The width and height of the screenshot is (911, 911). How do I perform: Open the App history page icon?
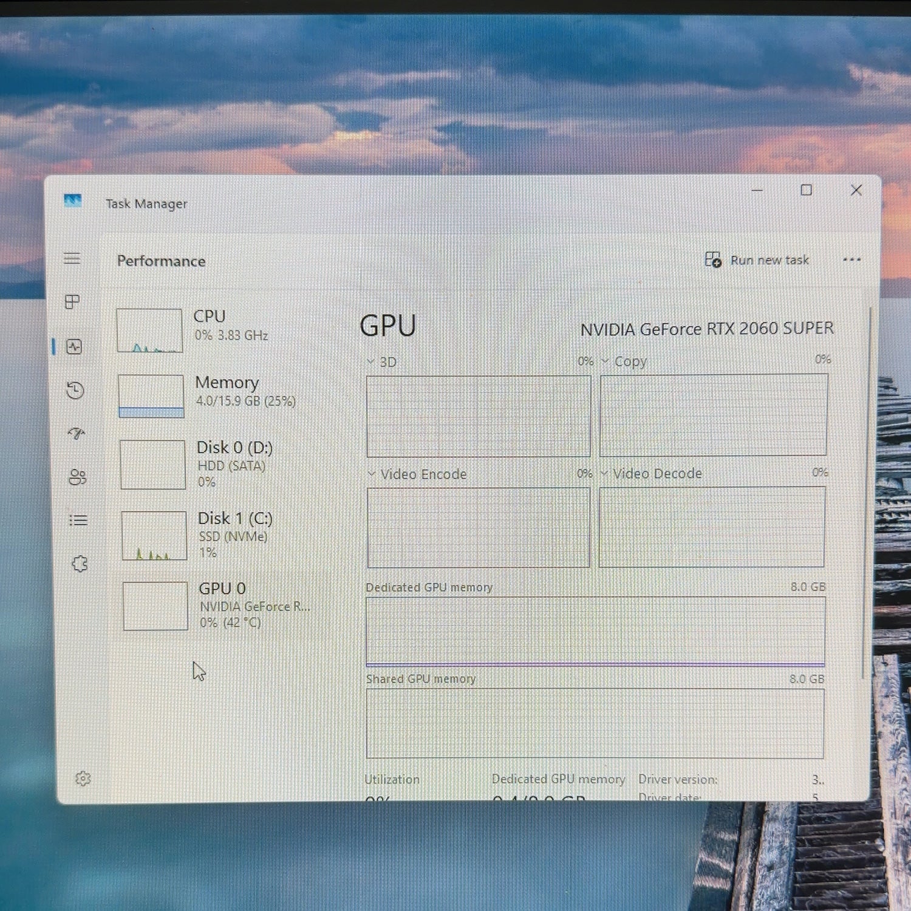75,390
